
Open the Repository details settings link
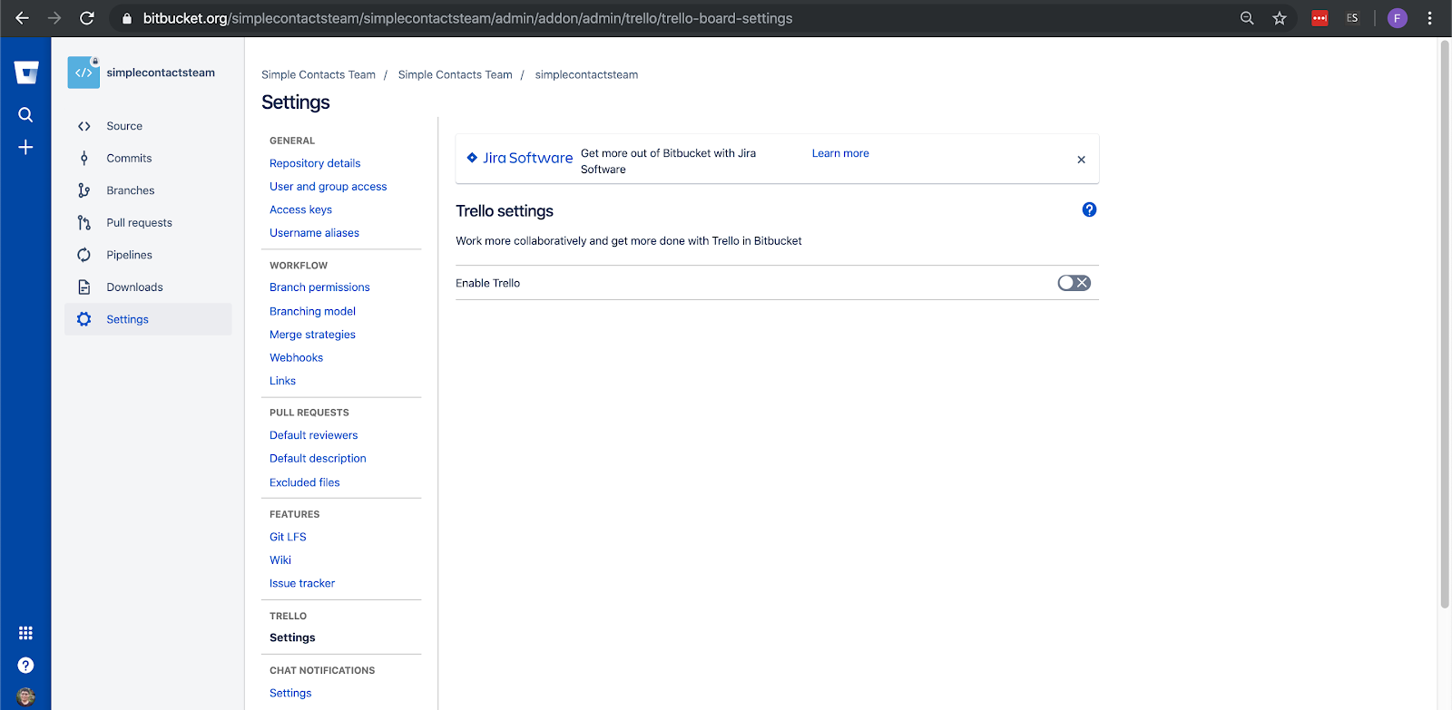(x=315, y=163)
